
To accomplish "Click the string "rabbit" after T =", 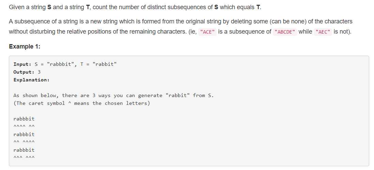I will coord(105,64).
